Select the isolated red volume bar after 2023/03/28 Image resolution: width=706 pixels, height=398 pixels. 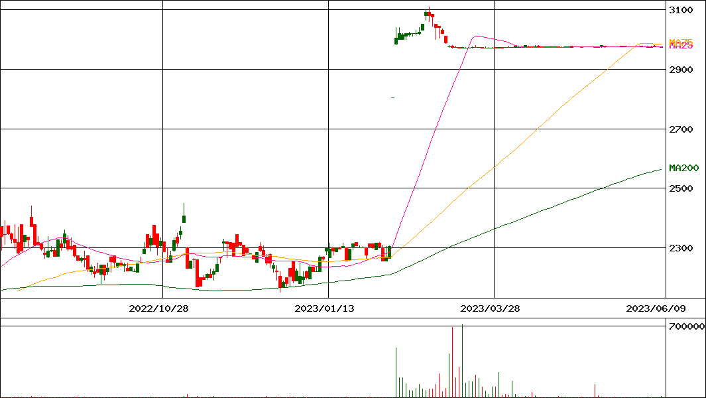595,390
